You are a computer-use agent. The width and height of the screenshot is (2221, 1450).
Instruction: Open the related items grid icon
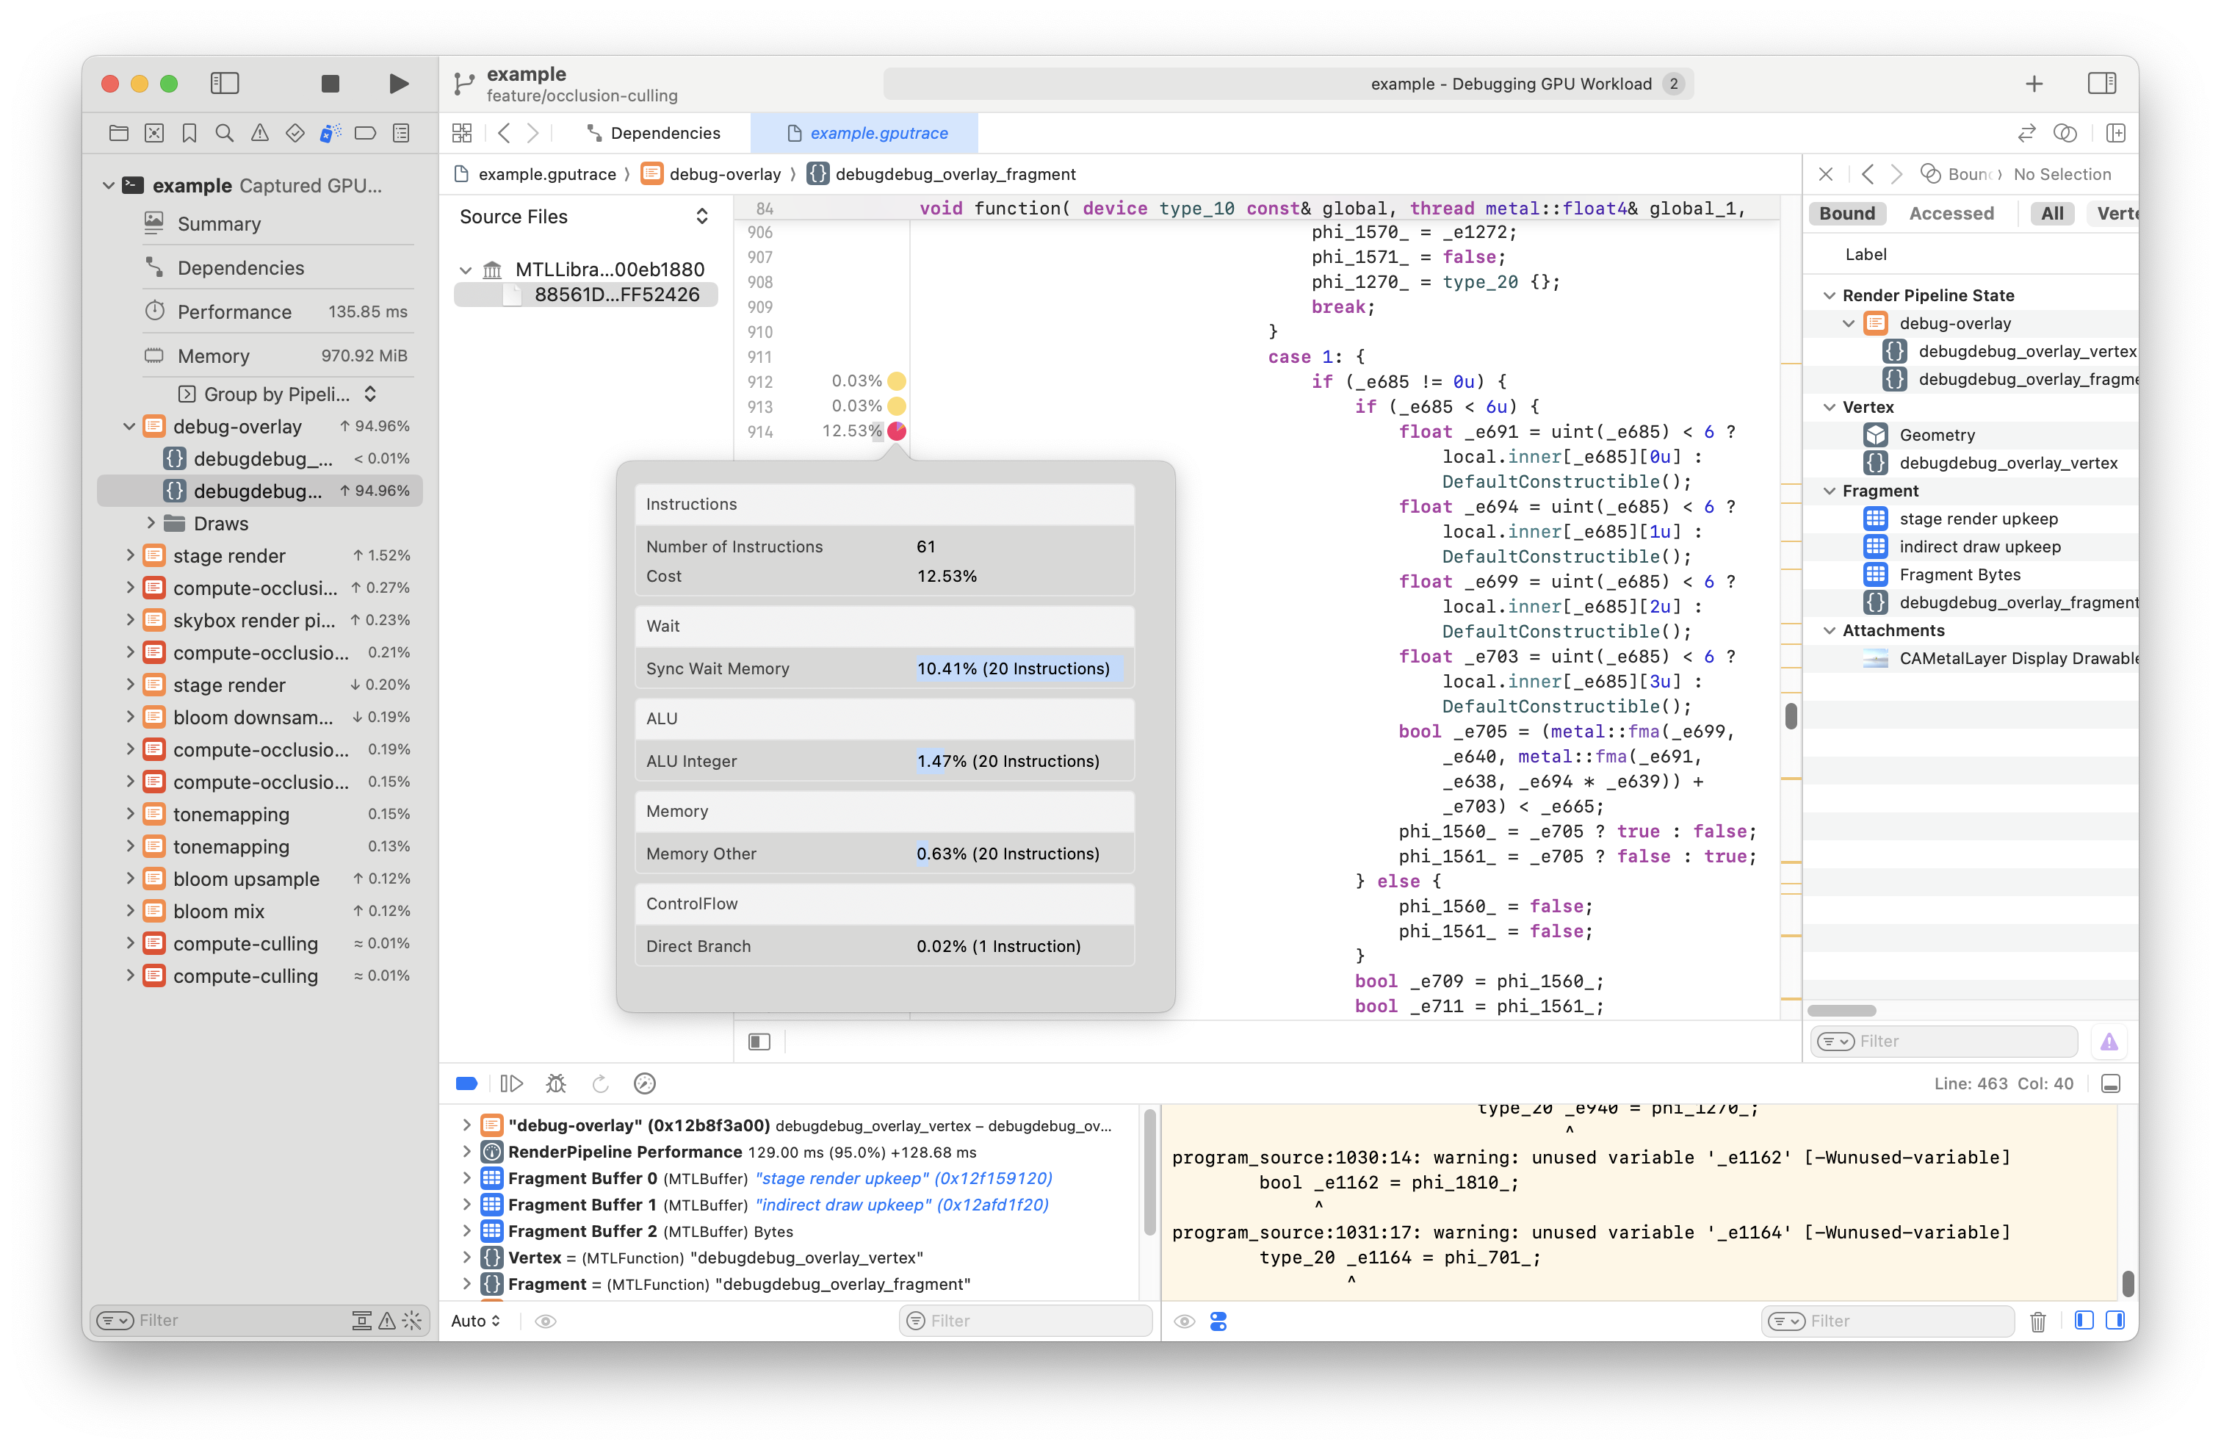click(x=462, y=134)
